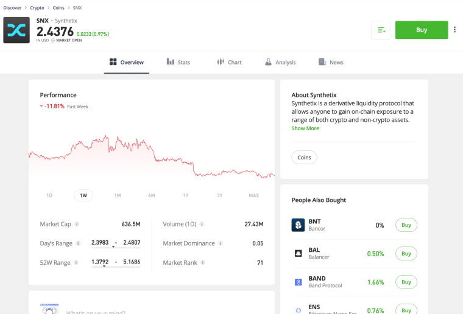Click the BNT Bancor coin icon
Image resolution: width=463 pixels, height=314 pixels.
pos(299,225)
